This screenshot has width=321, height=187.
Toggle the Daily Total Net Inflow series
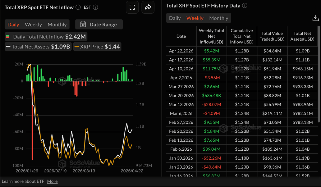[x=46, y=37]
